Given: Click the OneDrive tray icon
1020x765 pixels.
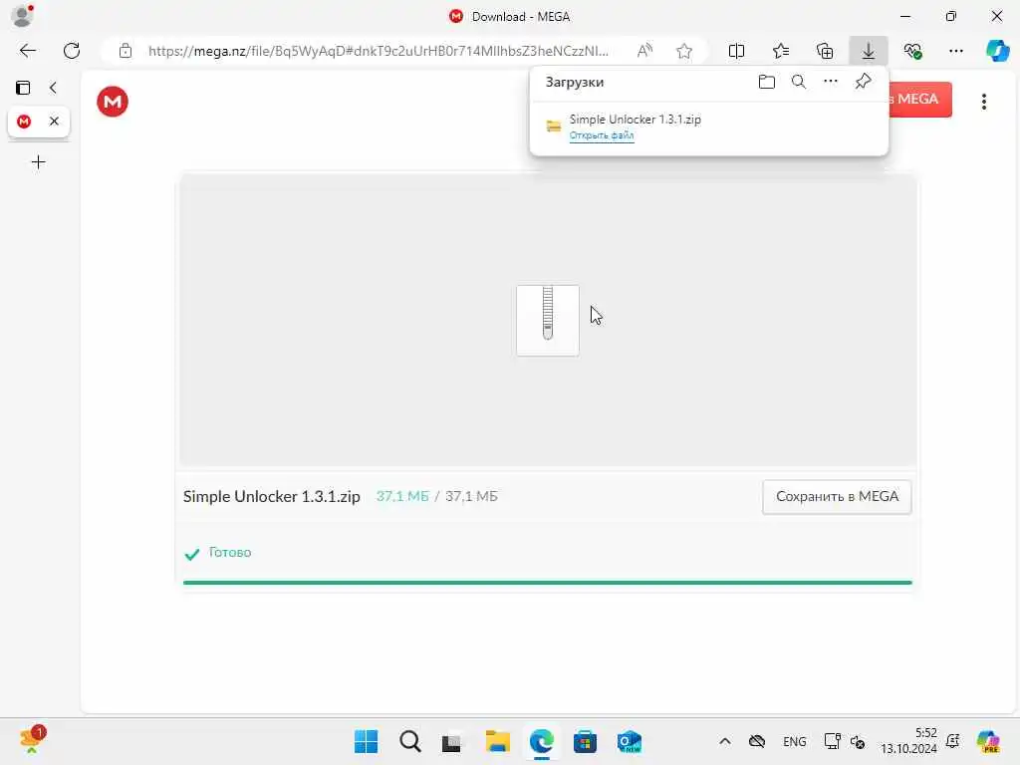Looking at the screenshot, I should (757, 741).
